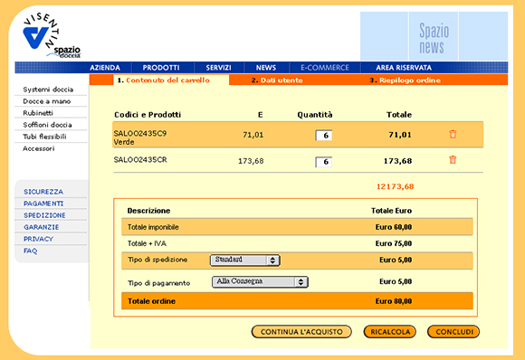Click the Spazio news banner
The image size is (525, 360).
[x=434, y=36]
